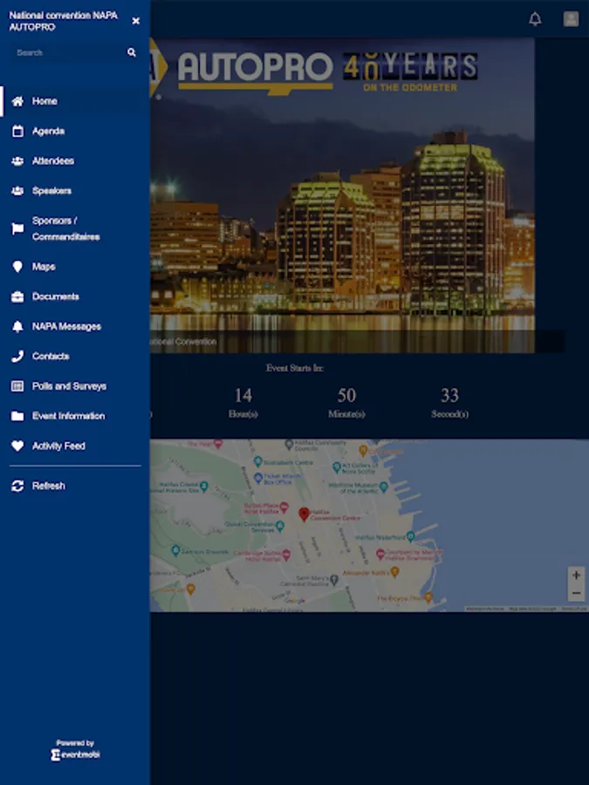Click the Maps pin icon
Viewport: 589px width, 785px height.
(x=17, y=267)
